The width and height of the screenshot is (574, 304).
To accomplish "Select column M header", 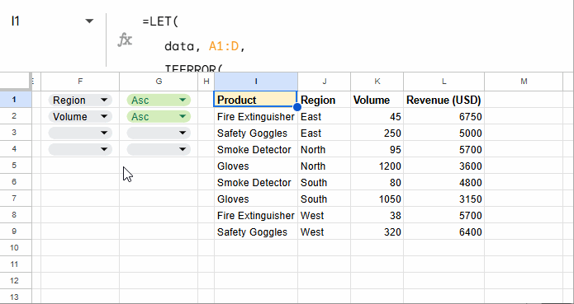I will coord(524,82).
